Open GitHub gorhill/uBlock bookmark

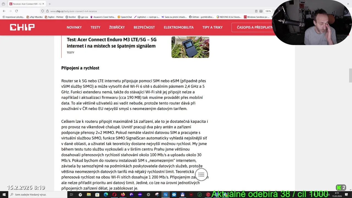pyautogui.click(x=201, y=17)
